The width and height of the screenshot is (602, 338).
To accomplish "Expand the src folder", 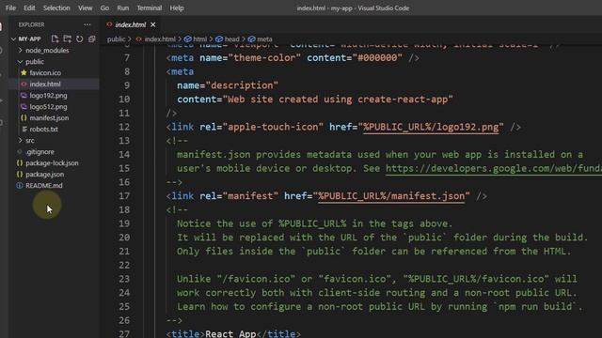I will tap(30, 140).
